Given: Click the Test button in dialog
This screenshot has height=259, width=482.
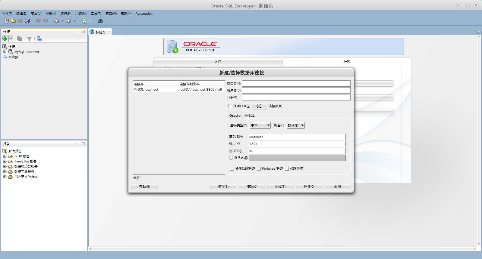Looking at the screenshot, I should pyautogui.click(x=280, y=187).
